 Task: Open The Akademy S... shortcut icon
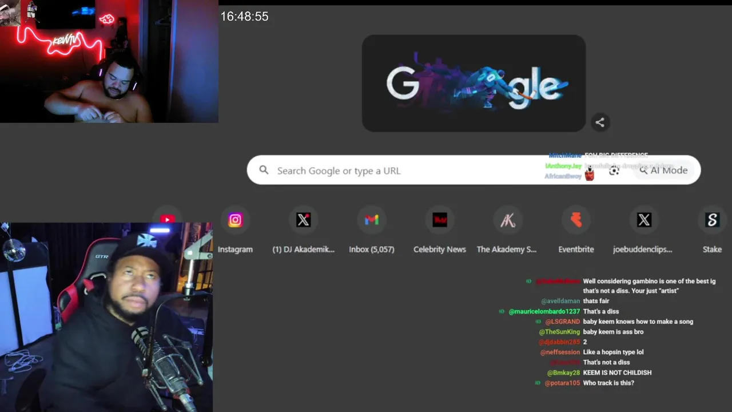tap(508, 220)
